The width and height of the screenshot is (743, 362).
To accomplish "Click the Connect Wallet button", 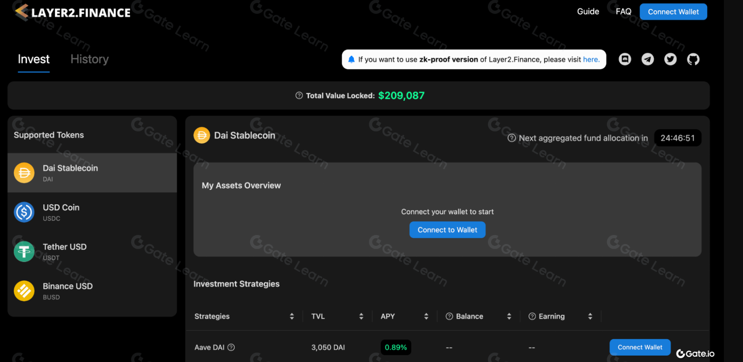I will [x=673, y=12].
